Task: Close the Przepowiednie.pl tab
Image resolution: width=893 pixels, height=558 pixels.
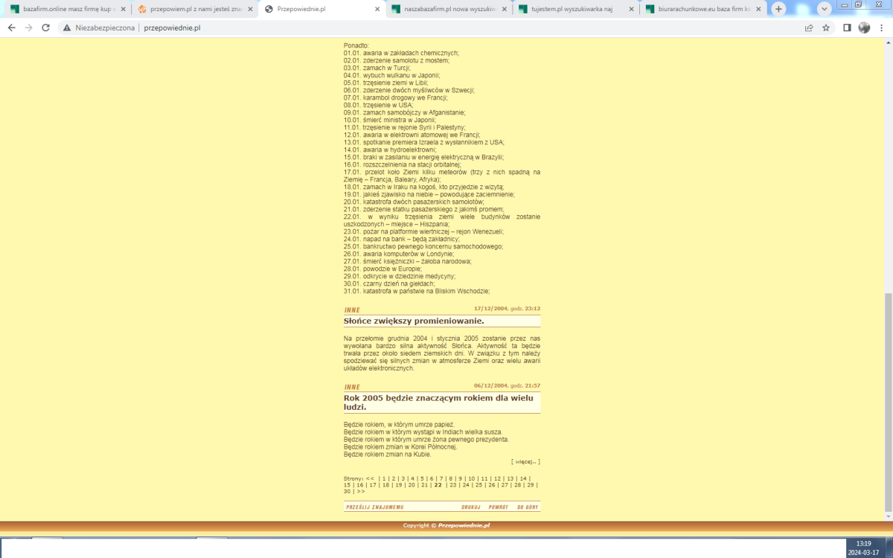Action: point(377,9)
